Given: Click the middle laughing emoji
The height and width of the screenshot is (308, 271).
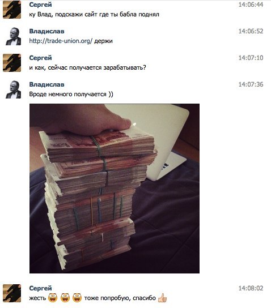Looking at the screenshot, I should pos(65,298).
